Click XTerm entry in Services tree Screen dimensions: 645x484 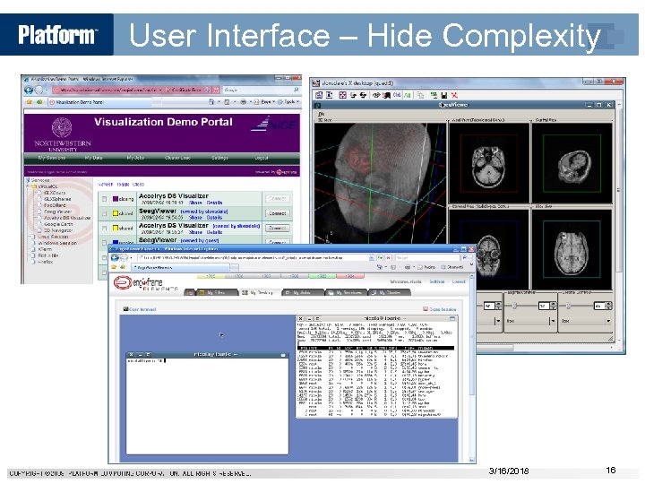[45, 249]
